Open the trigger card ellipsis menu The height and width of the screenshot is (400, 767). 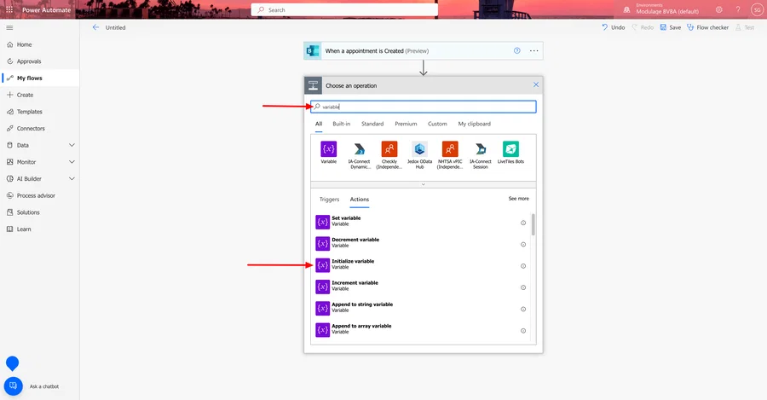pyautogui.click(x=533, y=50)
